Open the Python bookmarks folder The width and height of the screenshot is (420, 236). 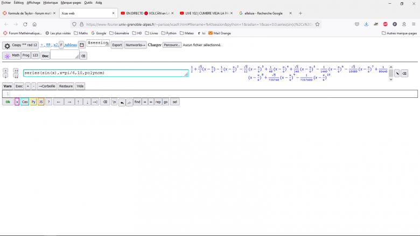(169, 33)
